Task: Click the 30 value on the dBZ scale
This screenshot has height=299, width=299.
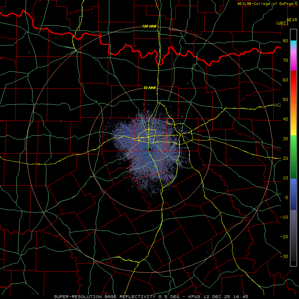Action: tap(285, 139)
